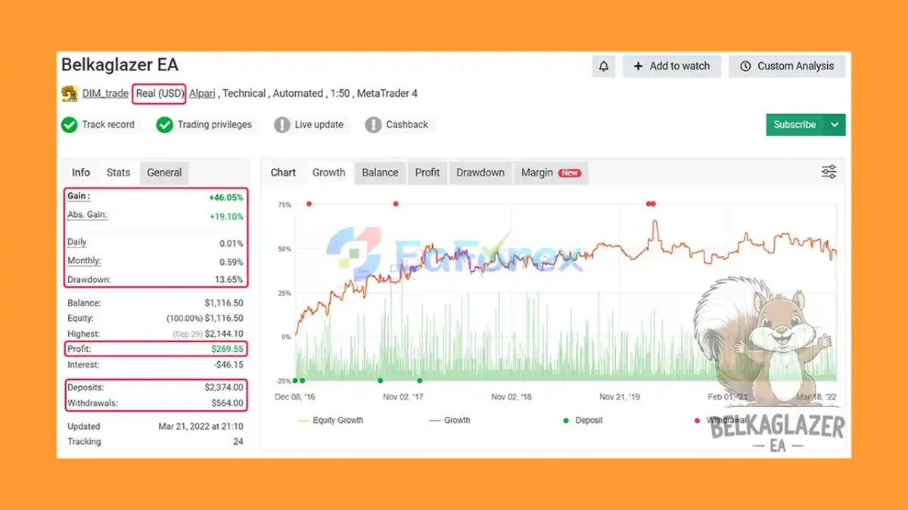Open Custom Analysis
The image size is (908, 510).
coord(787,66)
